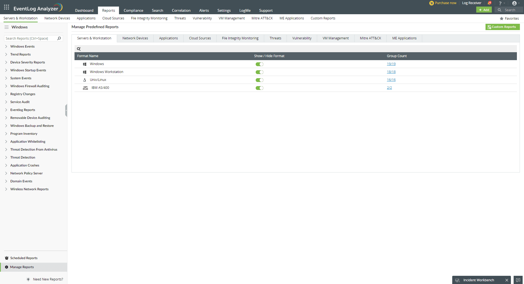The image size is (524, 284).
Task: Open the Alerts main tab
Action: pos(204,10)
